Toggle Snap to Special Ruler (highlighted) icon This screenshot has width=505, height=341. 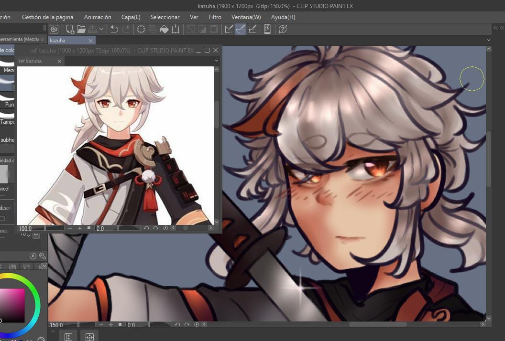pyautogui.click(x=241, y=29)
